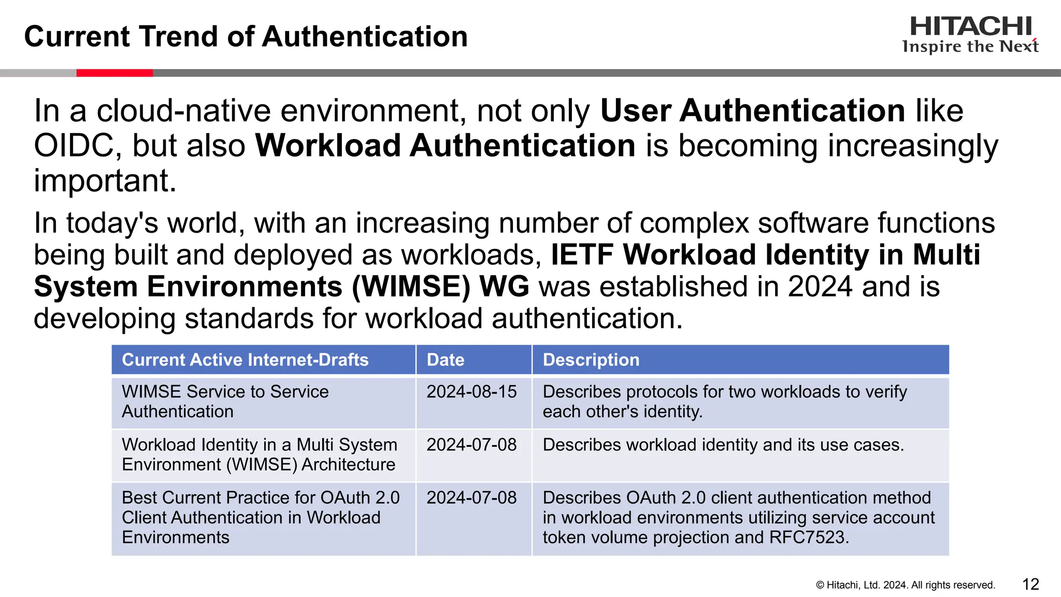Click the 'Date' column header
Image resolution: width=1061 pixels, height=597 pixels.
point(474,360)
